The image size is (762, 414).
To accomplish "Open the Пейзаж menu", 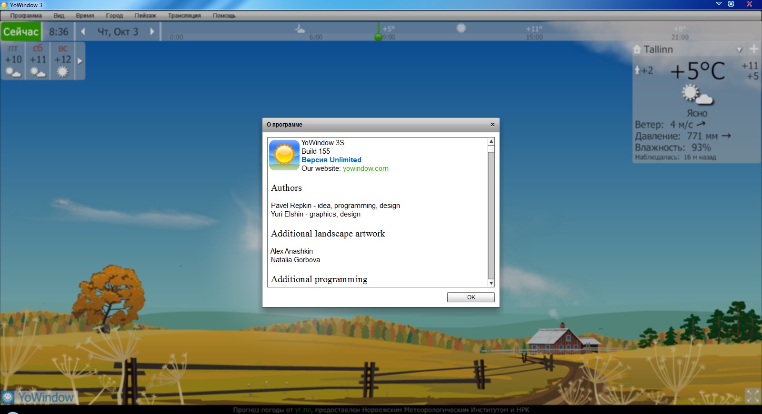I will (145, 16).
